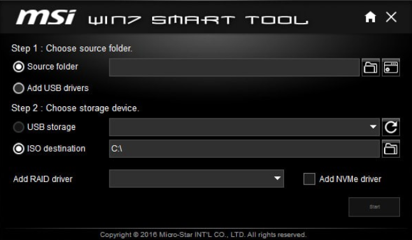This screenshot has height=240, width=412.
Task: Go to the home screen via house icon
Action: click(x=370, y=17)
